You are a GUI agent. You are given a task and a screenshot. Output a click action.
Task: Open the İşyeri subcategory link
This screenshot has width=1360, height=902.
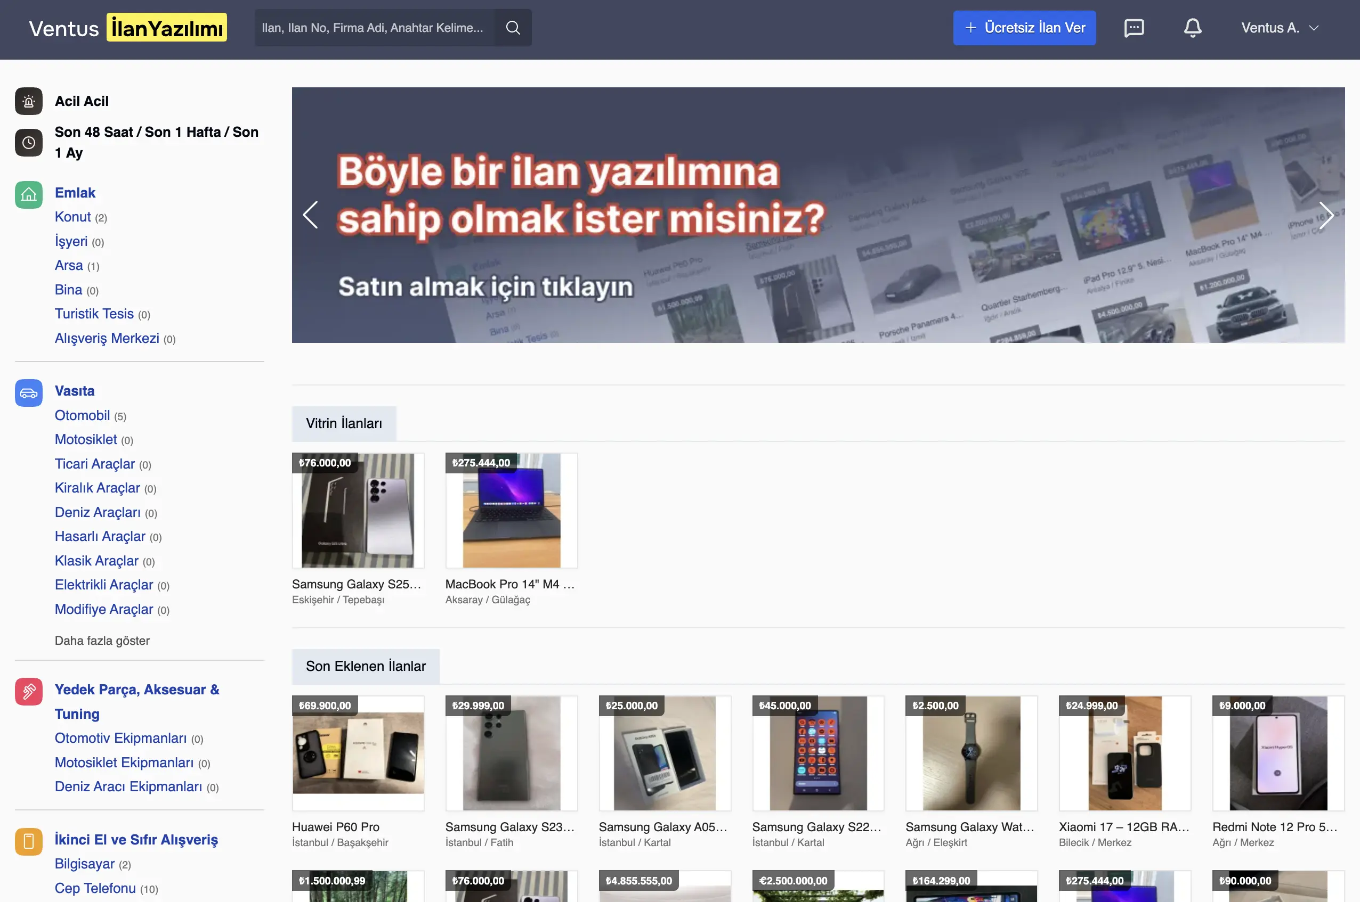71,241
